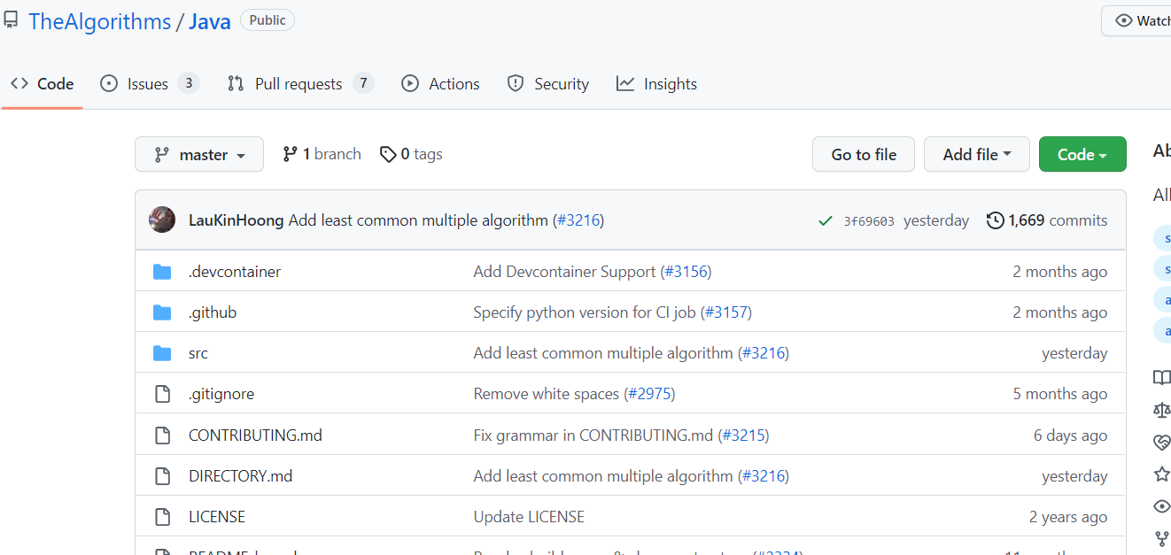1171x555 pixels.
Task: Open the Pull requests tab
Action: point(300,84)
